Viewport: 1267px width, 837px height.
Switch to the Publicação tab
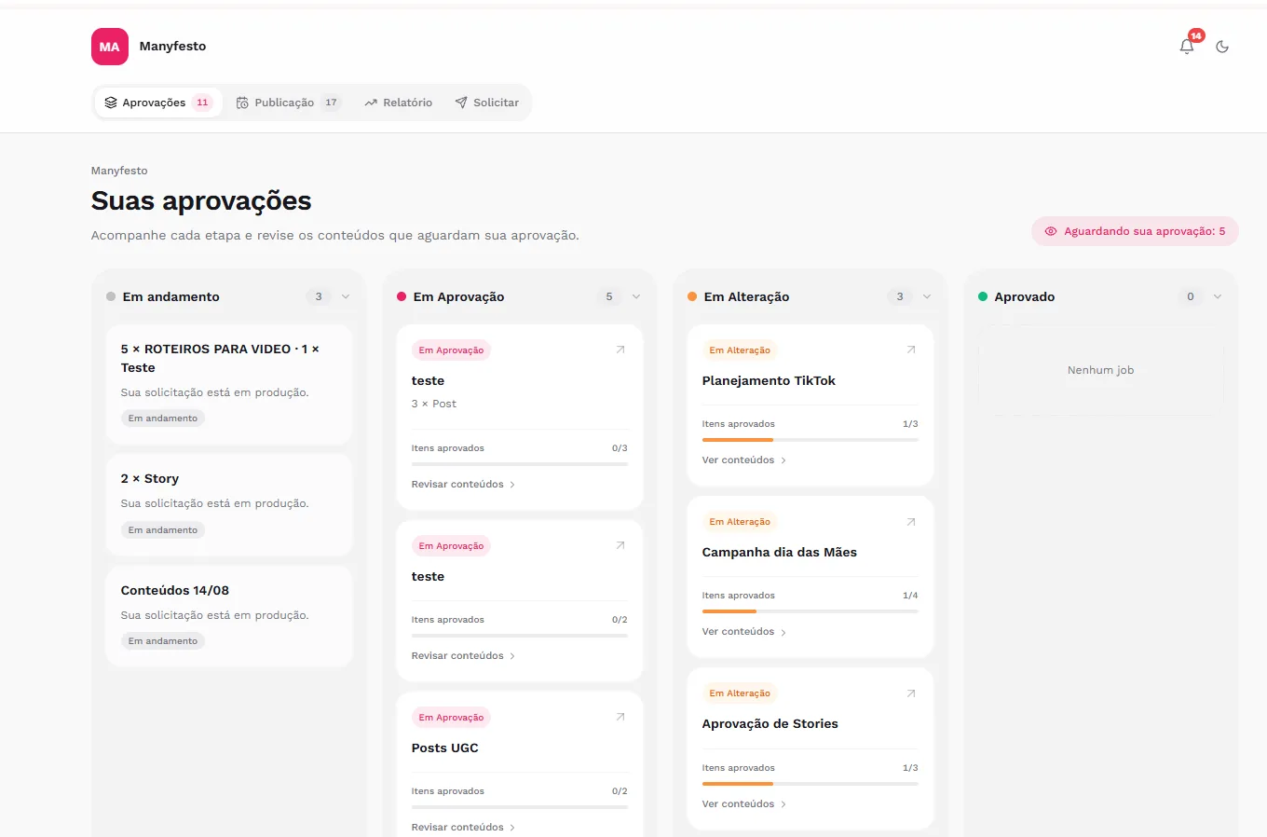point(289,103)
